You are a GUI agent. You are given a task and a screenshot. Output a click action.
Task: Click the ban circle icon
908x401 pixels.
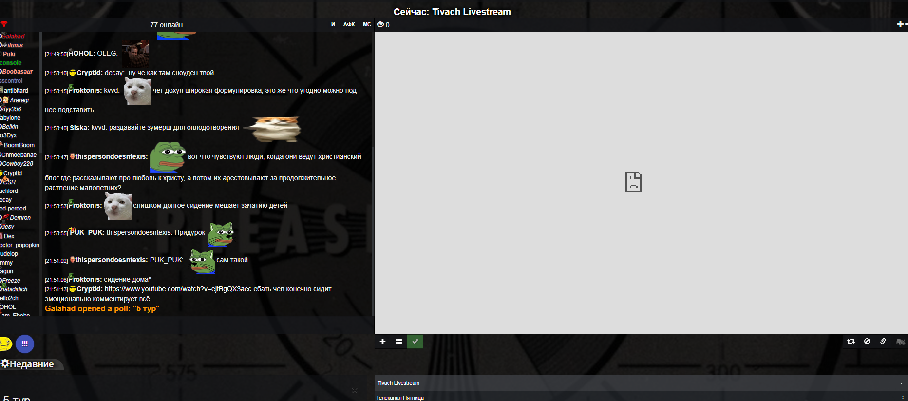coord(867,342)
